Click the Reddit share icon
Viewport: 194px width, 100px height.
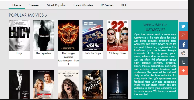click(183, 53)
